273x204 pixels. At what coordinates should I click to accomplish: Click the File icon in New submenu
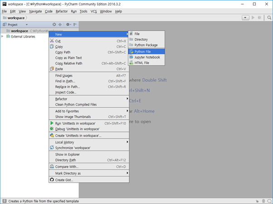pos(131,34)
